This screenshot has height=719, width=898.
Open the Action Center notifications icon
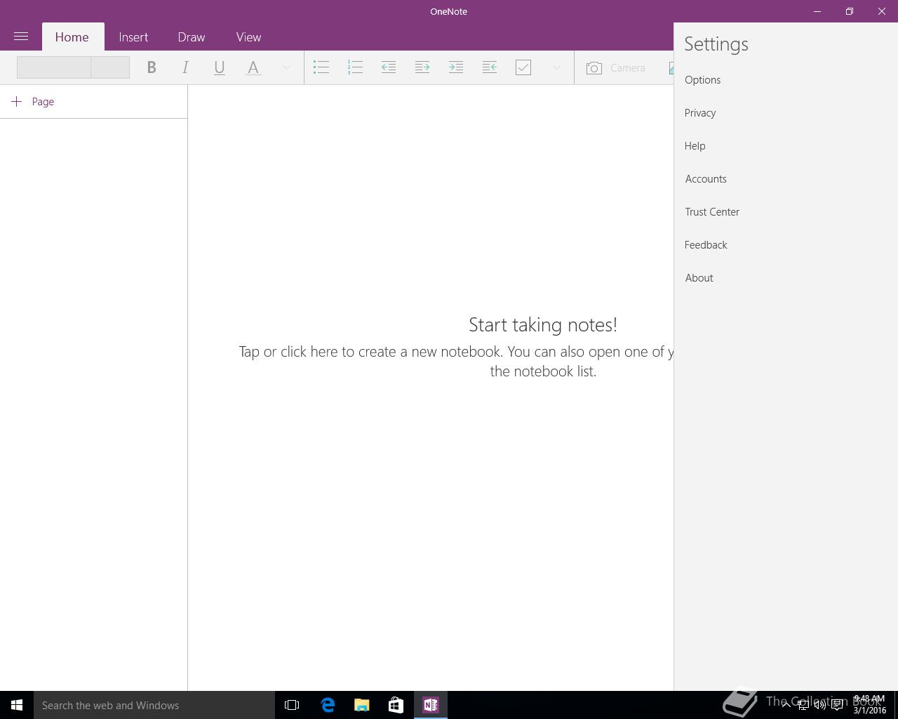tap(837, 705)
